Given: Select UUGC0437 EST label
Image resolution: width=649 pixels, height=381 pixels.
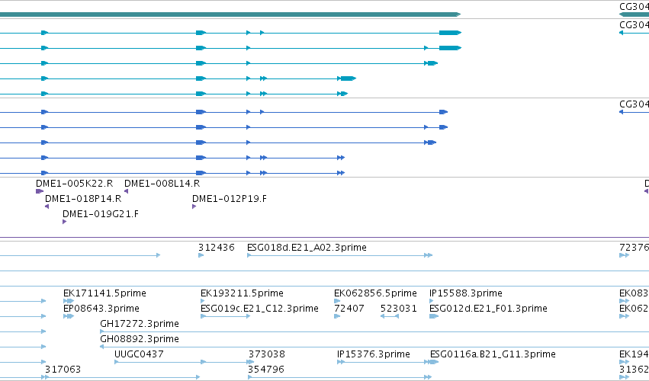Looking at the screenshot, I should (x=139, y=354).
